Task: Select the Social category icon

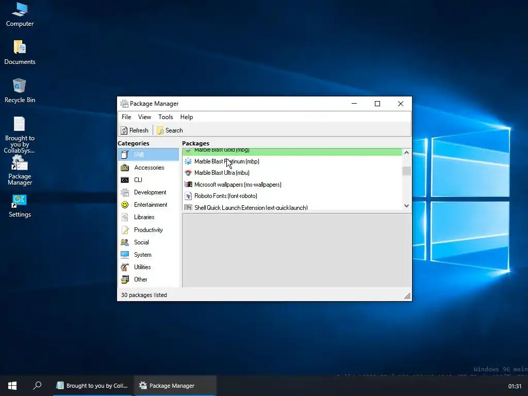Action: 125,242
